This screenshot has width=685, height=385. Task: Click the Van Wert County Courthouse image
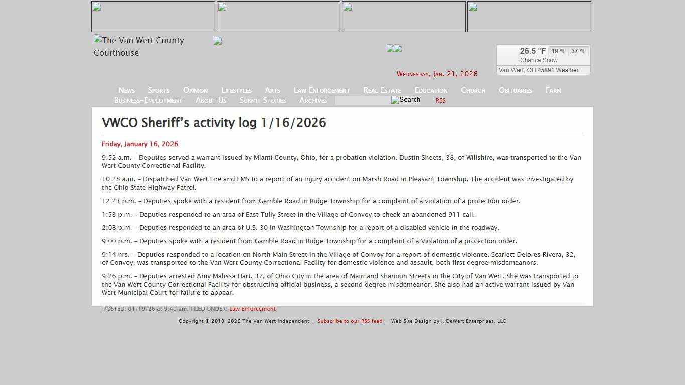tap(138, 47)
